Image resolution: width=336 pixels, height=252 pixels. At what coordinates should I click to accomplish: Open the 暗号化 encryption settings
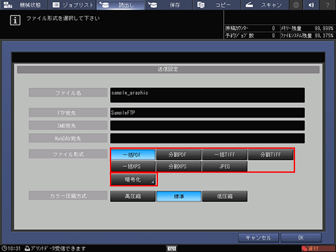(x=133, y=179)
